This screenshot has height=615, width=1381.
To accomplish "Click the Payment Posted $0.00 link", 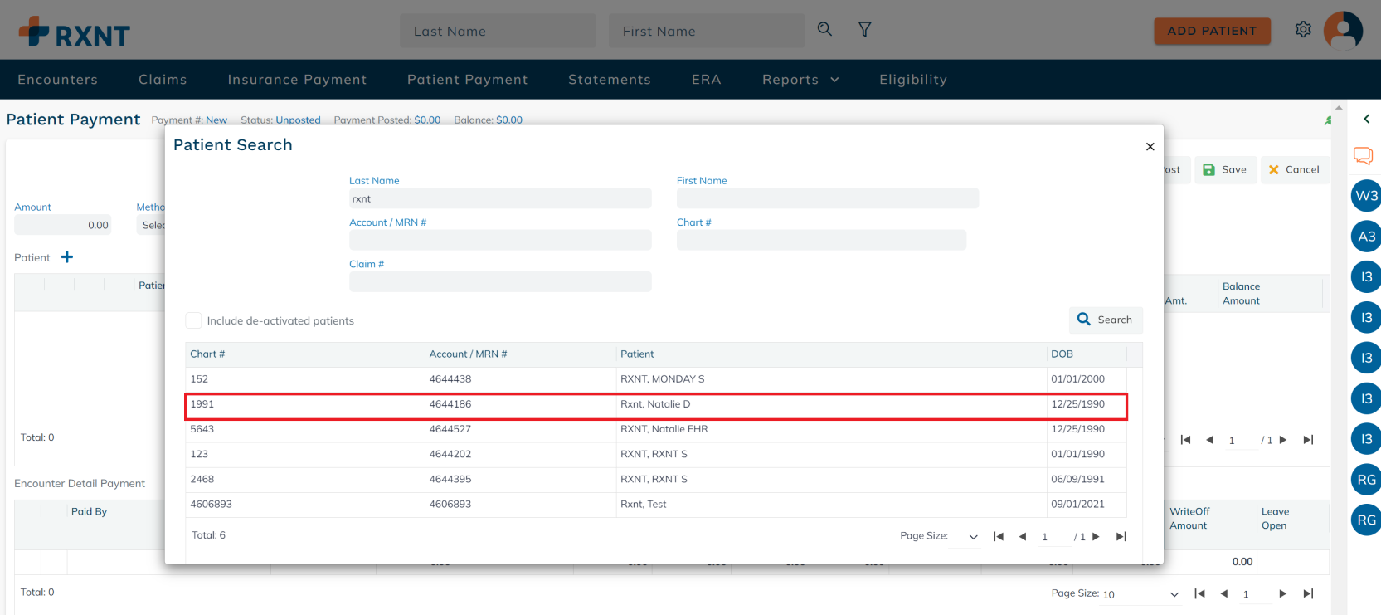I will 427,120.
